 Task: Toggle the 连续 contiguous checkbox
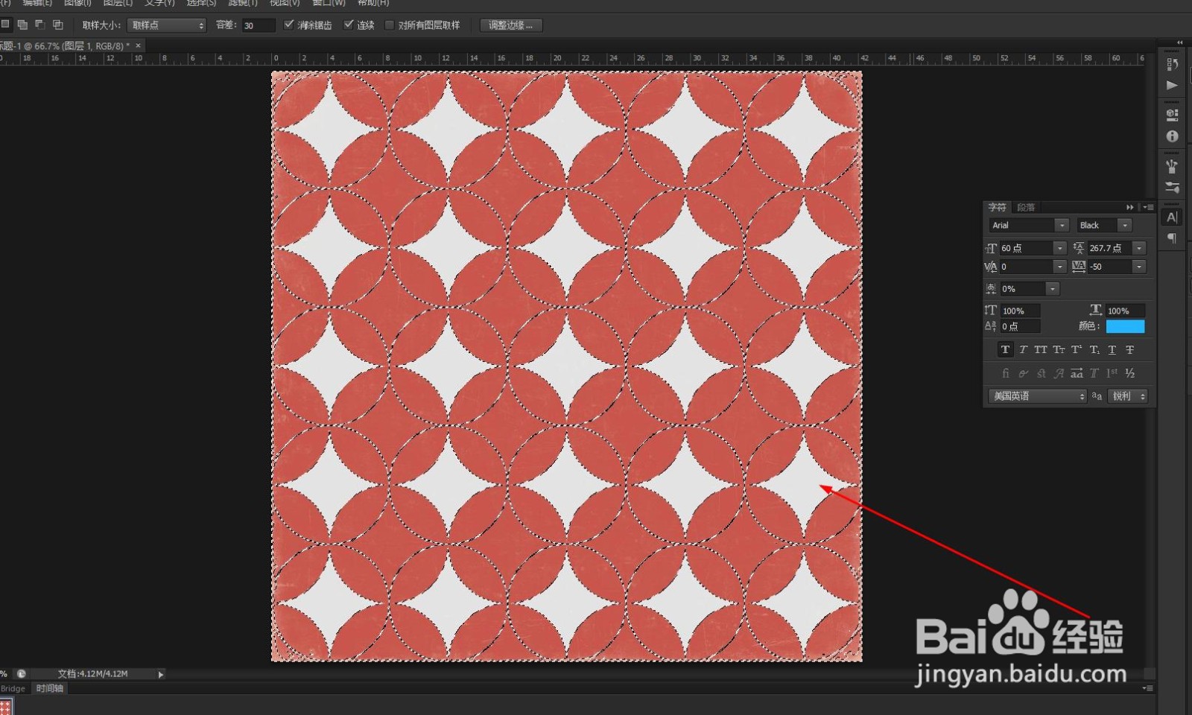point(348,25)
